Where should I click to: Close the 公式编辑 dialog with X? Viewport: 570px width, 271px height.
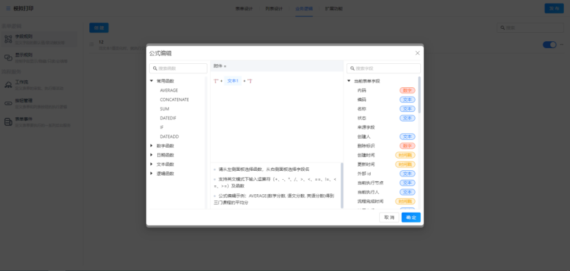(x=418, y=53)
